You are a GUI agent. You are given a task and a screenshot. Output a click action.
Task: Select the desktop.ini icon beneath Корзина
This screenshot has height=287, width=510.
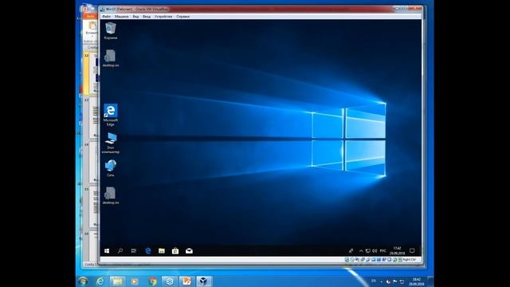tap(111, 58)
